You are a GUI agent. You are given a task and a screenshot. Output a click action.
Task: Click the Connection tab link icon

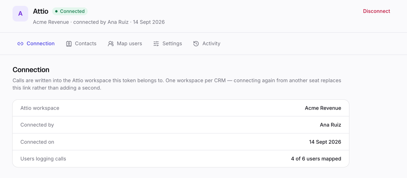[x=20, y=44]
